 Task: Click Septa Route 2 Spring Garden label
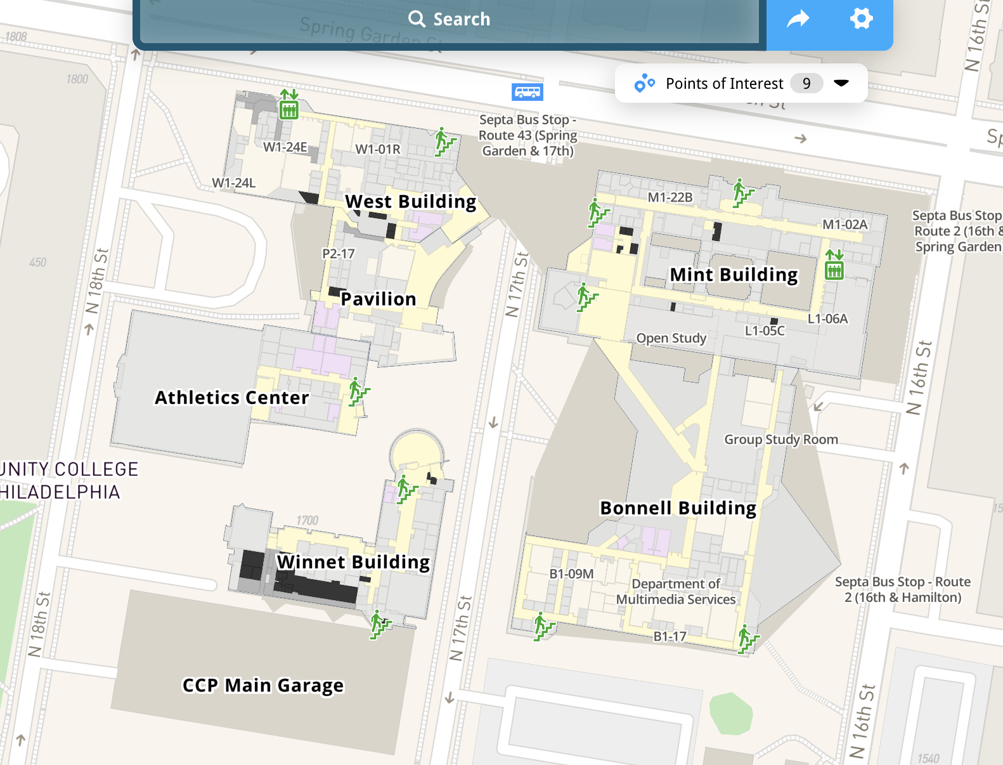click(x=957, y=232)
